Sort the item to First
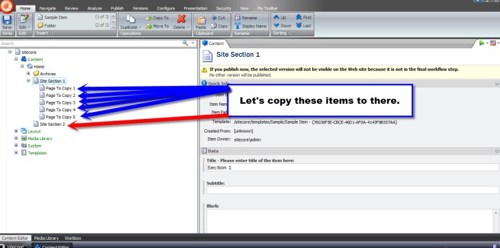Screen dimensions: 500x248 point(303,18)
